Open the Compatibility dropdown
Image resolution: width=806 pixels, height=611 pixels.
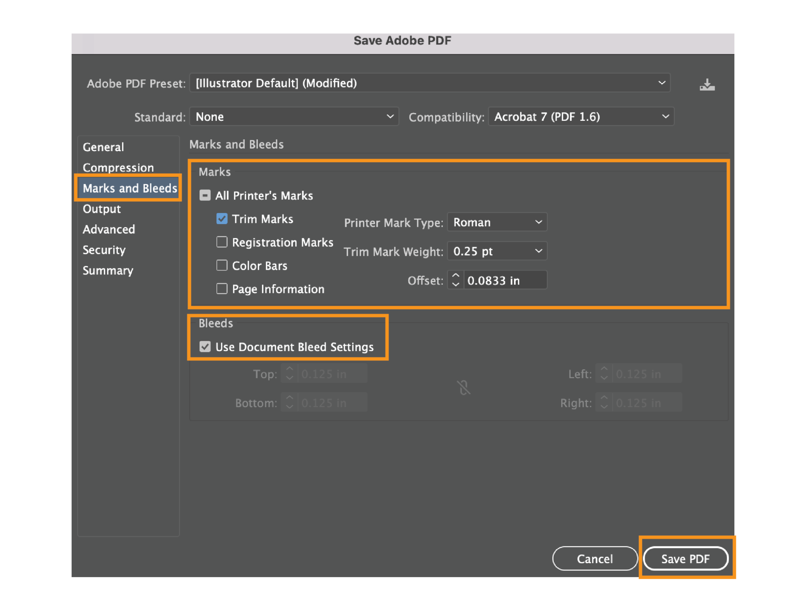tap(581, 117)
